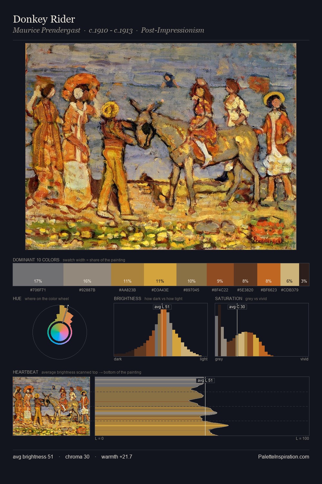This screenshot has height=484, width=322.
Task: Click the 'L = 100' axis label
Action: pos(302,438)
